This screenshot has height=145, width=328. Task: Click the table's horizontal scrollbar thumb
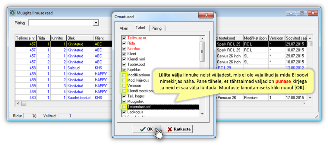(x=24, y=104)
